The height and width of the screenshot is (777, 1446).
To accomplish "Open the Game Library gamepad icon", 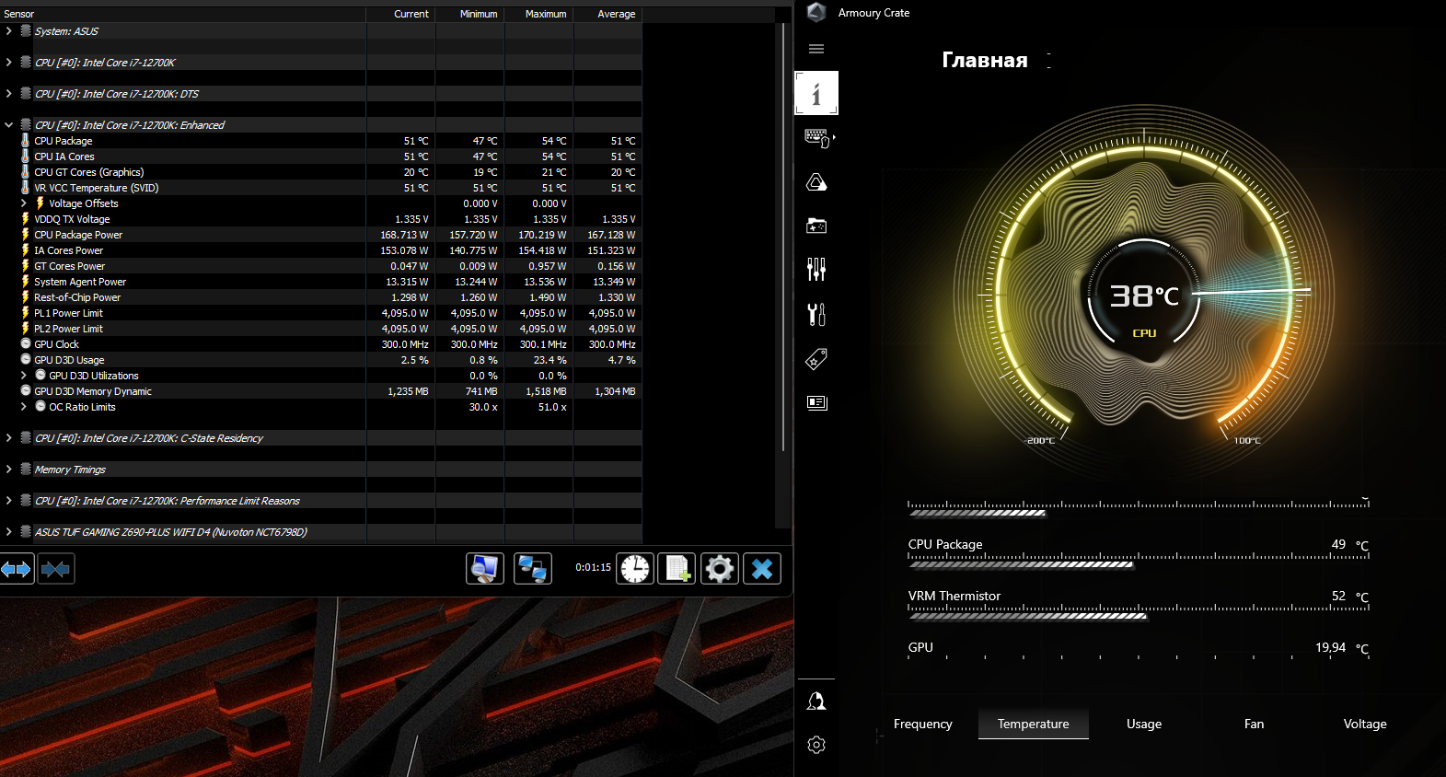I will click(x=816, y=226).
